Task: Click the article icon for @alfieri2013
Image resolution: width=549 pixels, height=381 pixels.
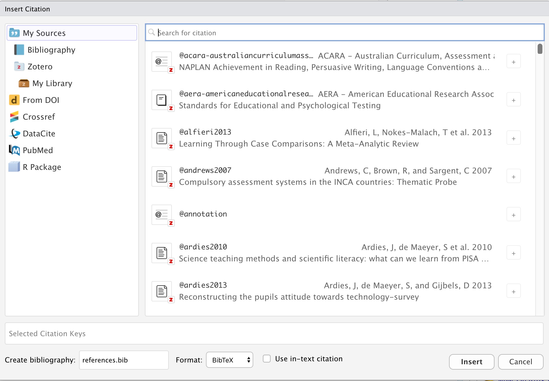Action: [162, 138]
